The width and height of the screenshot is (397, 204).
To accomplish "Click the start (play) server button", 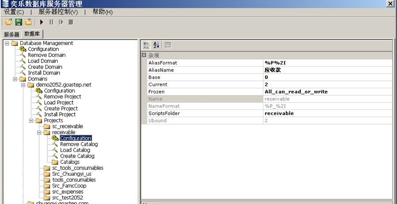I will pyautogui.click(x=41, y=22).
